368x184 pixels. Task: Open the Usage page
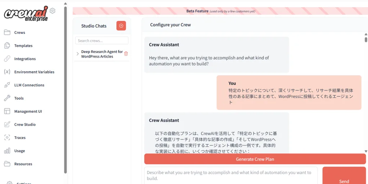coord(19,151)
